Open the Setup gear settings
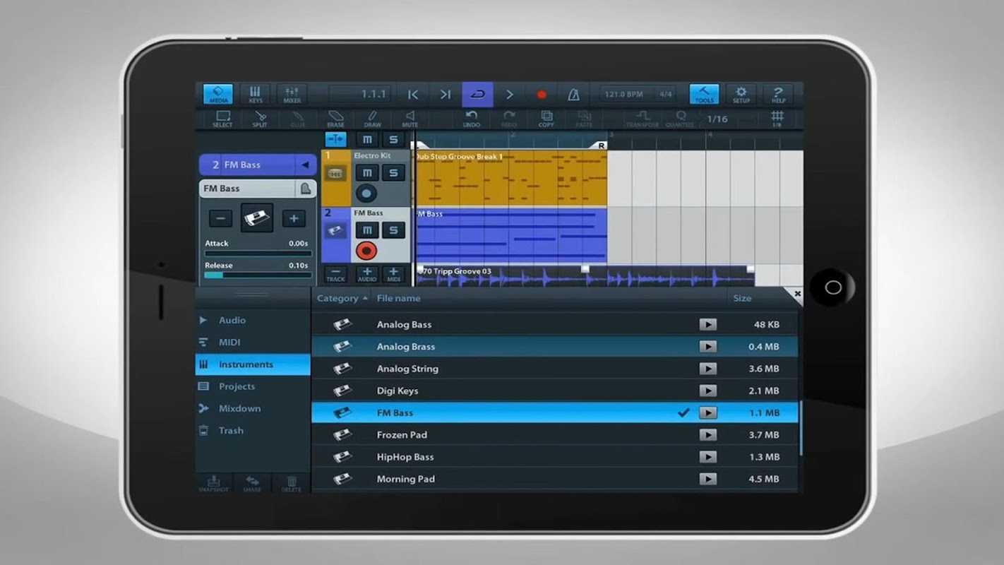The width and height of the screenshot is (1004, 565). [741, 95]
